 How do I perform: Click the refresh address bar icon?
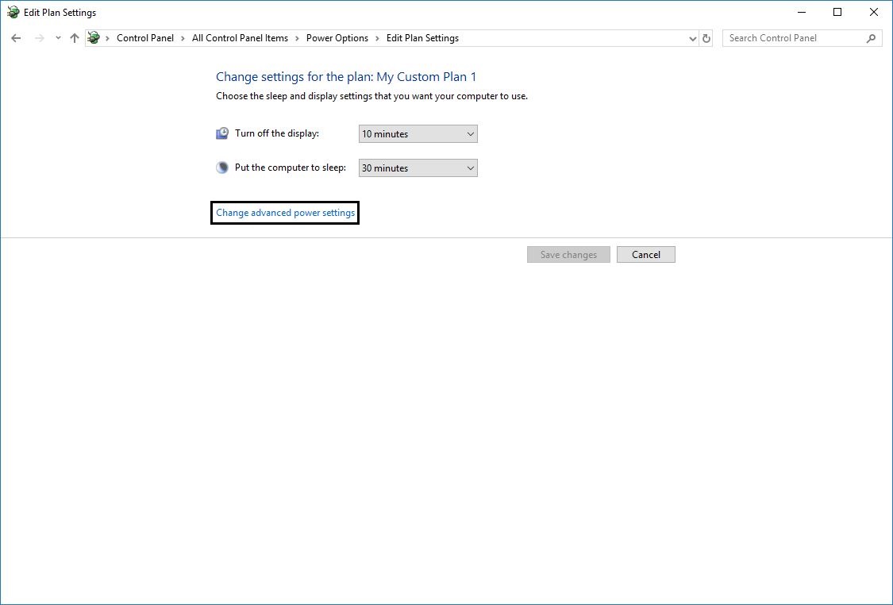coord(706,37)
